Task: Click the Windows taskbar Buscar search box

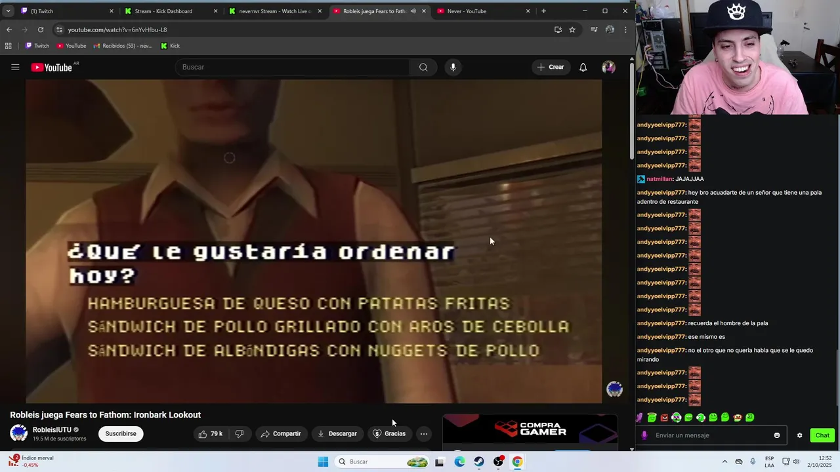Action: 382,462
